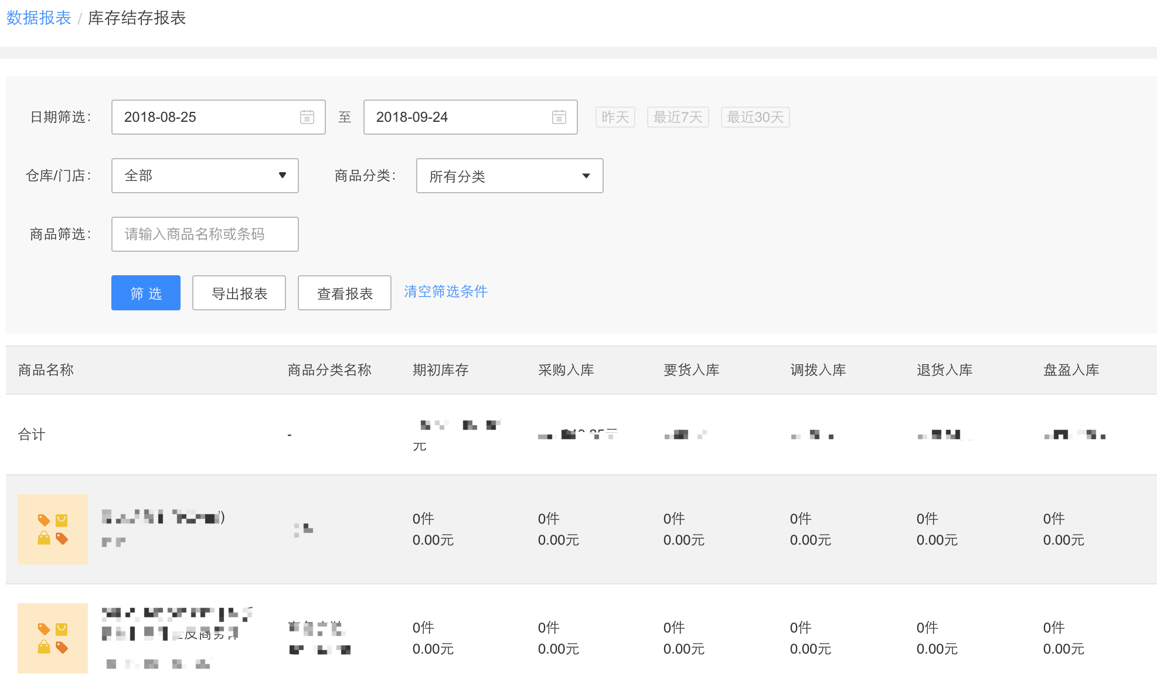Focus the end date field 2018-09-24
The image size is (1157, 691).
pos(471,117)
